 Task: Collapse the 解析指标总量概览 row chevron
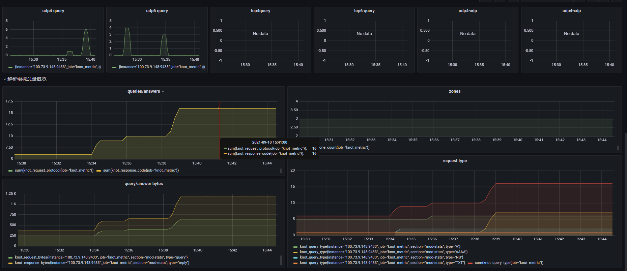coord(5,80)
